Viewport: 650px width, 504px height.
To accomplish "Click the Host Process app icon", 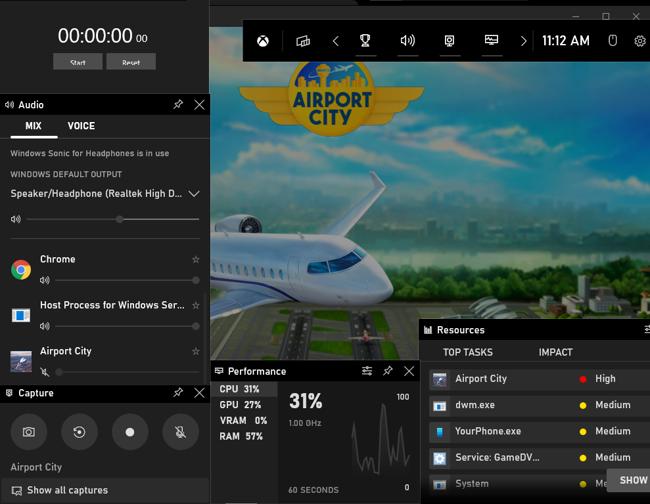I will pos(21,315).
